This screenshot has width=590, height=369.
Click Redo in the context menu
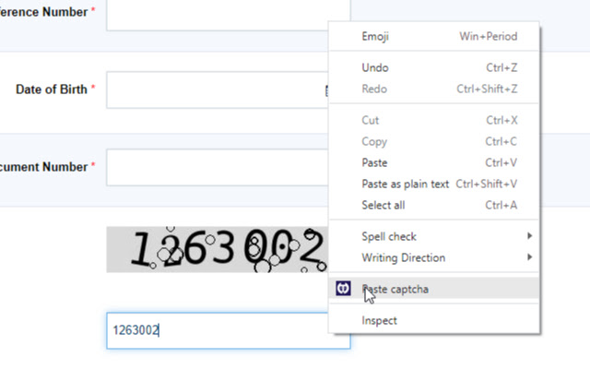pos(374,89)
